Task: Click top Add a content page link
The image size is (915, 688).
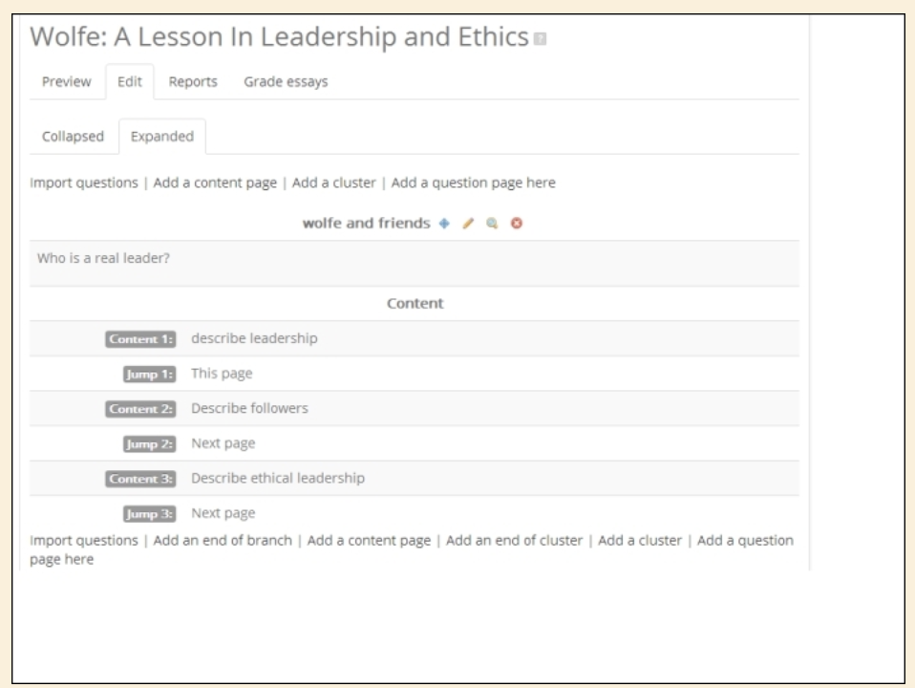Action: point(215,182)
